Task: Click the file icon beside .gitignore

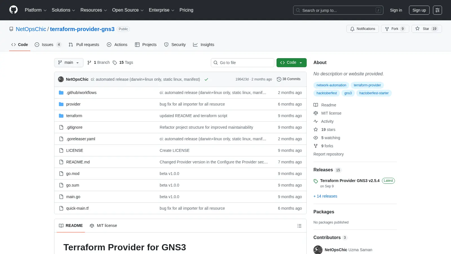Action: click(61, 127)
